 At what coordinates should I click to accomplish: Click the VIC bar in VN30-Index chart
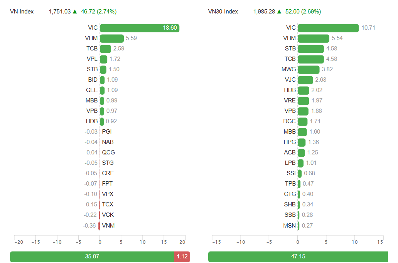(x=328, y=28)
